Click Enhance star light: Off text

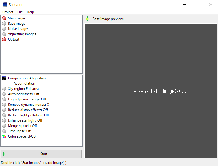[x=25, y=120]
